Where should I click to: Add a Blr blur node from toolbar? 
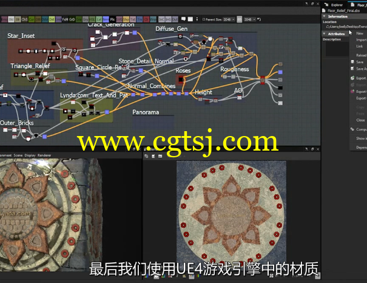pyautogui.click(x=18, y=19)
